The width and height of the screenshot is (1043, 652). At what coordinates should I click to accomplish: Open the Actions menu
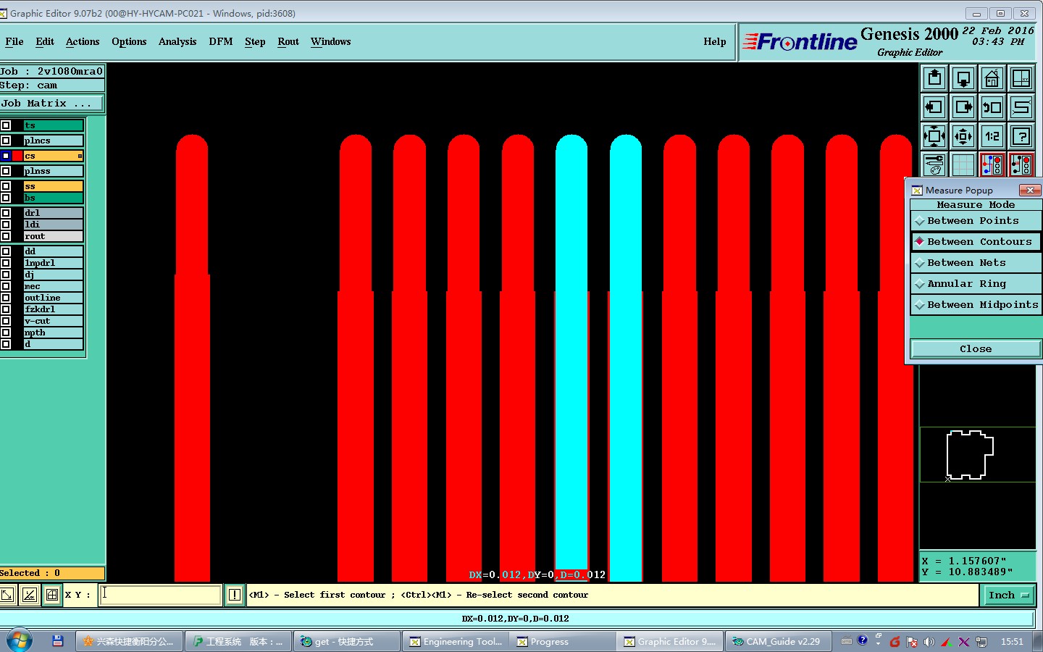[x=83, y=41]
